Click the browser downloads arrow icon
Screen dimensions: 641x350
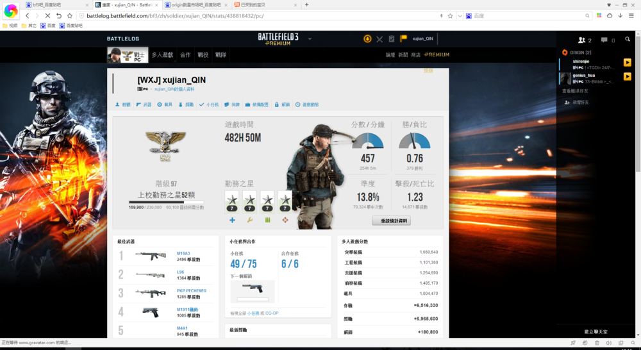pyautogui.click(x=620, y=15)
